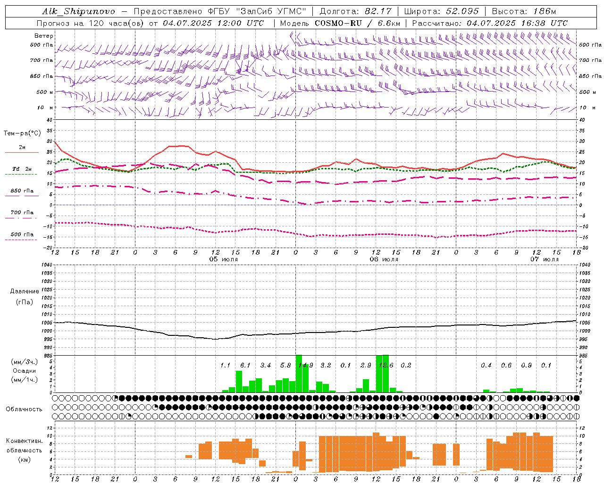The image size is (604, 483).
Task: Click the Давление panel label
Action: 25,291
